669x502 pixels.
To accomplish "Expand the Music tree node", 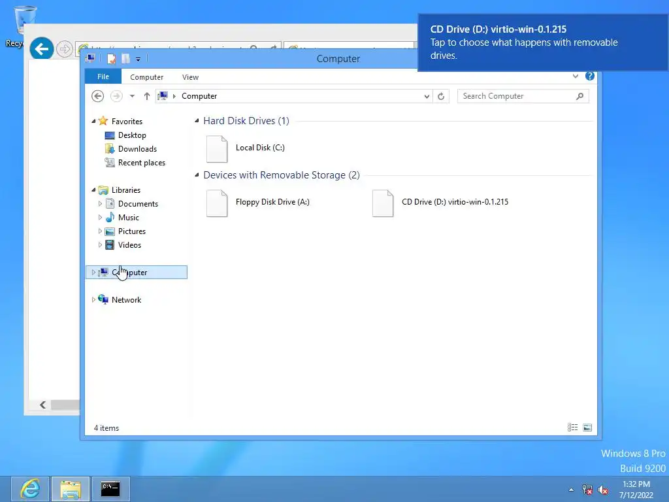I will (x=100, y=218).
